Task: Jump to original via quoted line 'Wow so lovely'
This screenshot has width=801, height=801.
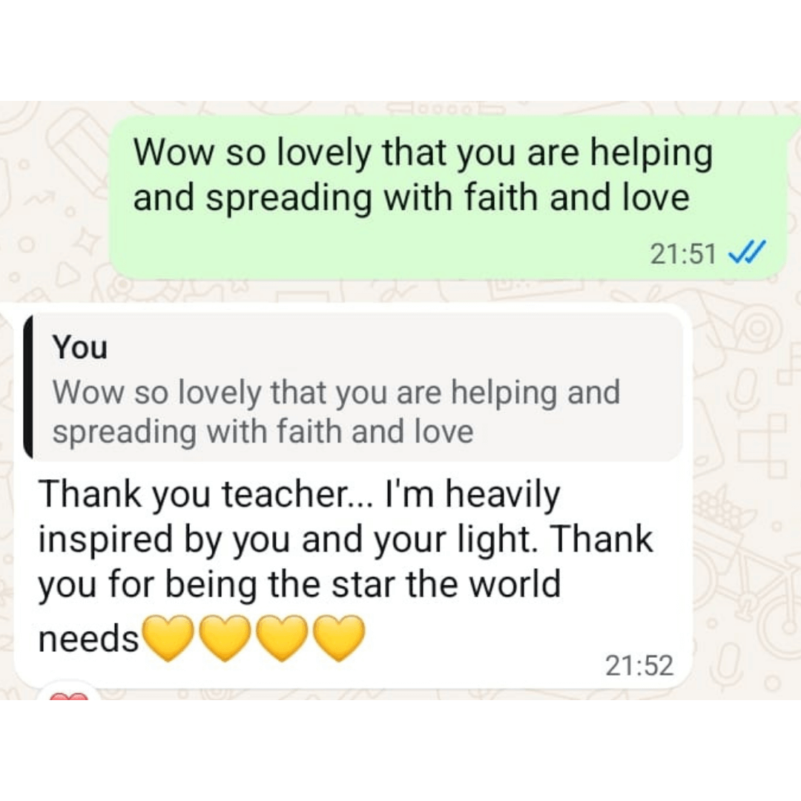Action: (x=336, y=392)
